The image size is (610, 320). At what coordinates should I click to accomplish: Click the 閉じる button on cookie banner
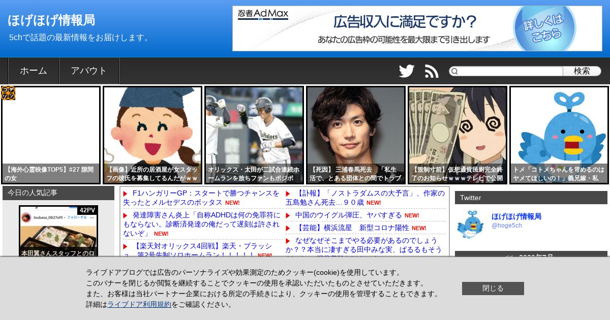pyautogui.click(x=493, y=289)
